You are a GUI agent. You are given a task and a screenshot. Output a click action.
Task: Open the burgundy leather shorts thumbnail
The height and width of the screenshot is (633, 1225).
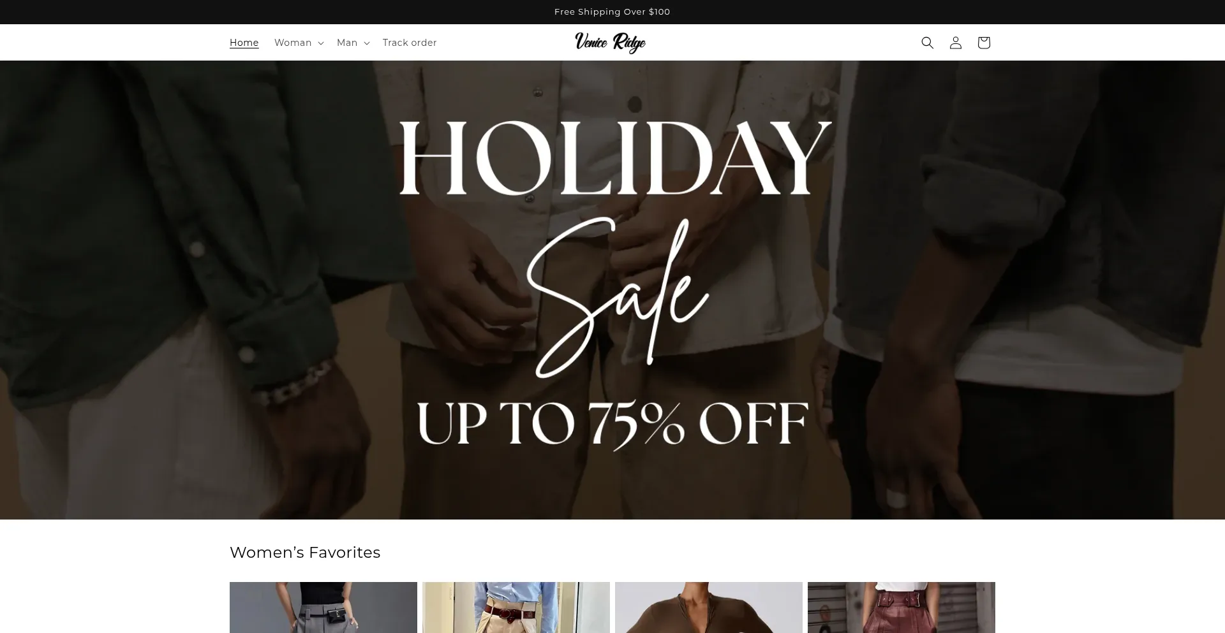(902, 608)
